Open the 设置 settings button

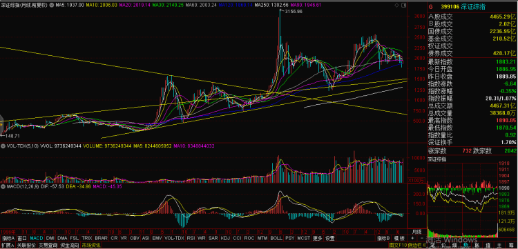(x=329, y=238)
